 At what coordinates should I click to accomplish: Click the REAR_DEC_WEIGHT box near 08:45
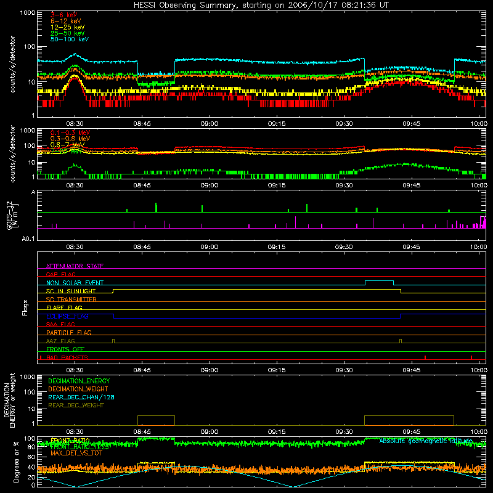156,420
